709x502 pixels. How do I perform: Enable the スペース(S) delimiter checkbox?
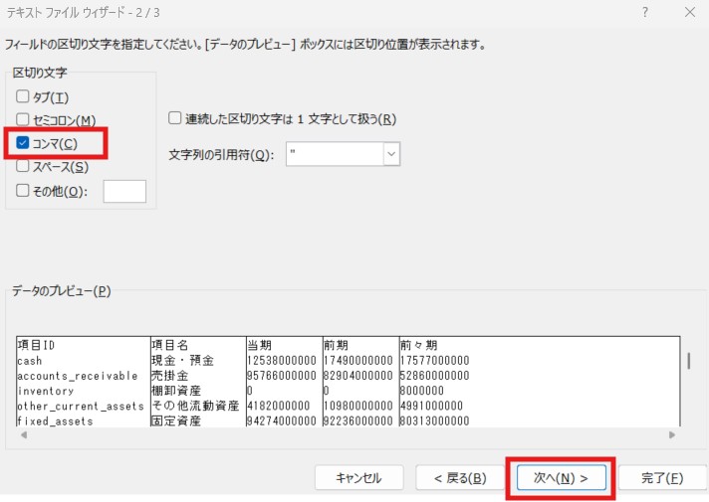click(22, 166)
